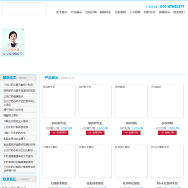188x188 pixels.
Task: Click the 联系我们 CONTACT section header
Action: (18, 179)
